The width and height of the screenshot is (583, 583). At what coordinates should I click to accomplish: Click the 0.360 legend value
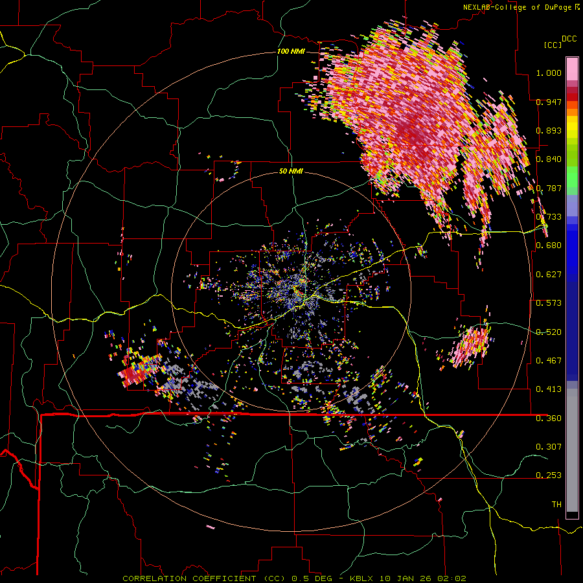pos(549,418)
